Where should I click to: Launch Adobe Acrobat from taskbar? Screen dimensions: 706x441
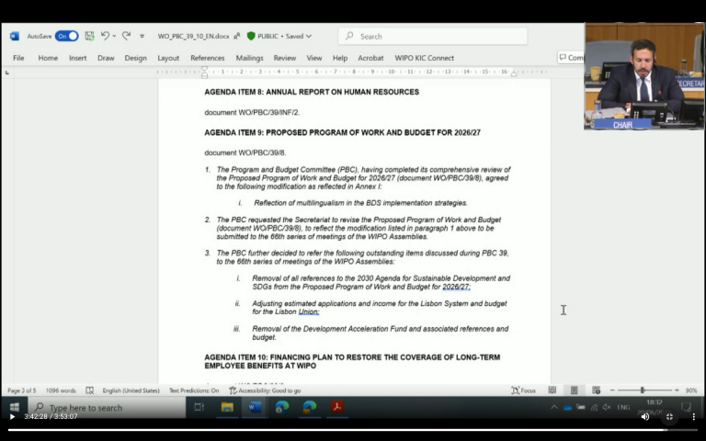336,407
